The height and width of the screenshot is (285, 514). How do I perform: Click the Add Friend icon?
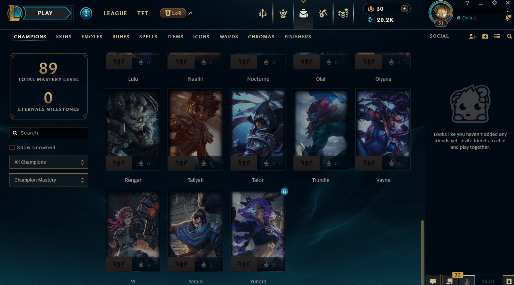point(473,36)
